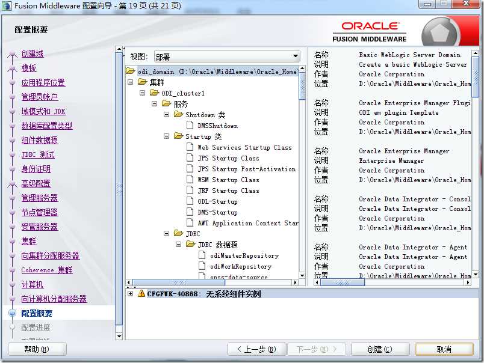Collapse the 服务 tree node
Image resolution: width=484 pixels, height=363 pixels.
click(154, 104)
